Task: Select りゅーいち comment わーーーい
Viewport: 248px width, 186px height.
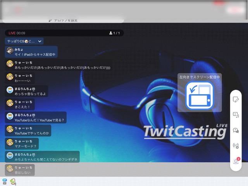Action: 20,78
